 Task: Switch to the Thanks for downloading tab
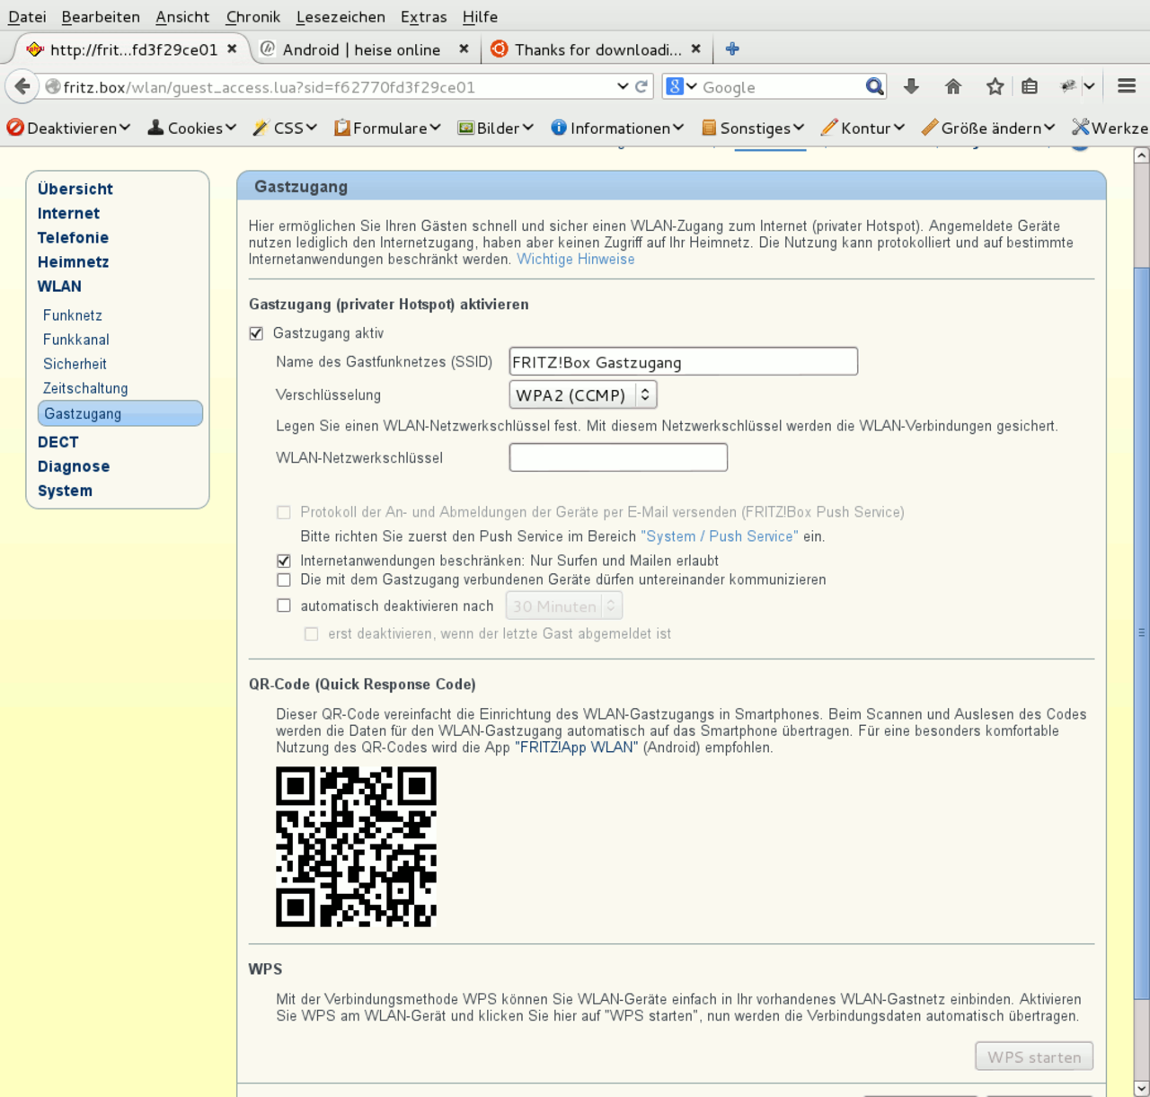coord(597,49)
